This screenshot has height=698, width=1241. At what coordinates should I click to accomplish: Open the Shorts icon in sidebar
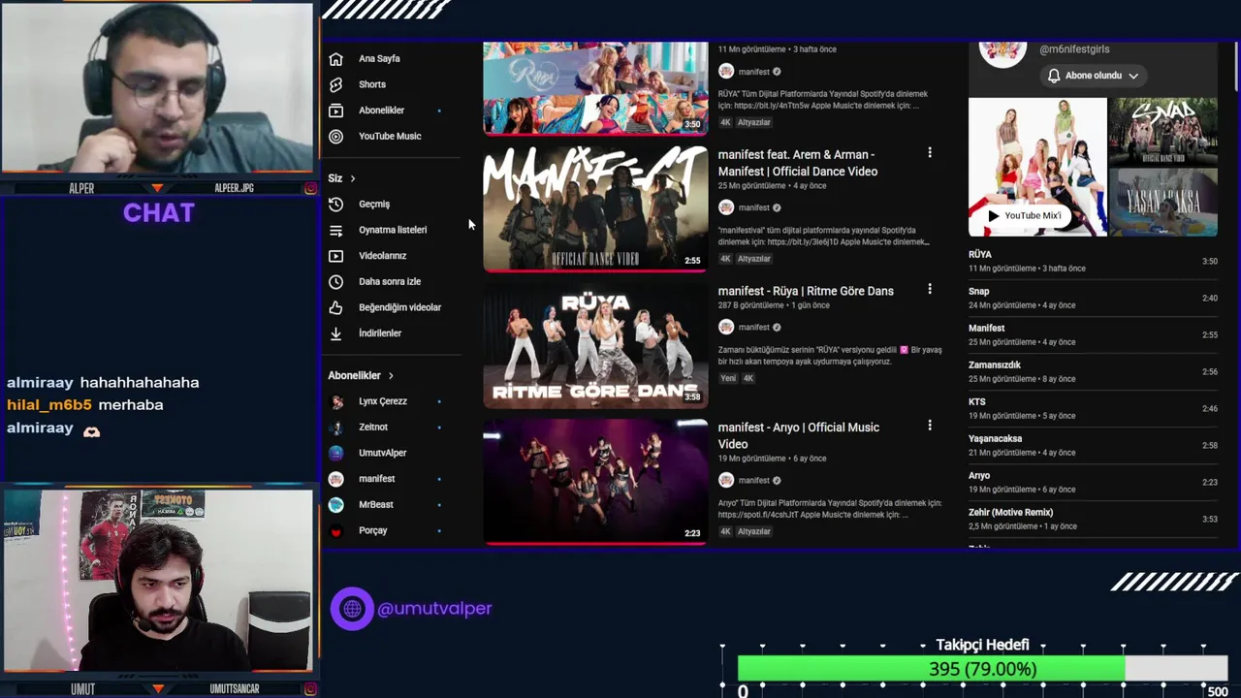[335, 84]
